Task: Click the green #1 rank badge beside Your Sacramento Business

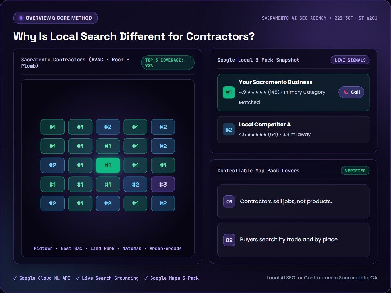Action: [x=229, y=92]
